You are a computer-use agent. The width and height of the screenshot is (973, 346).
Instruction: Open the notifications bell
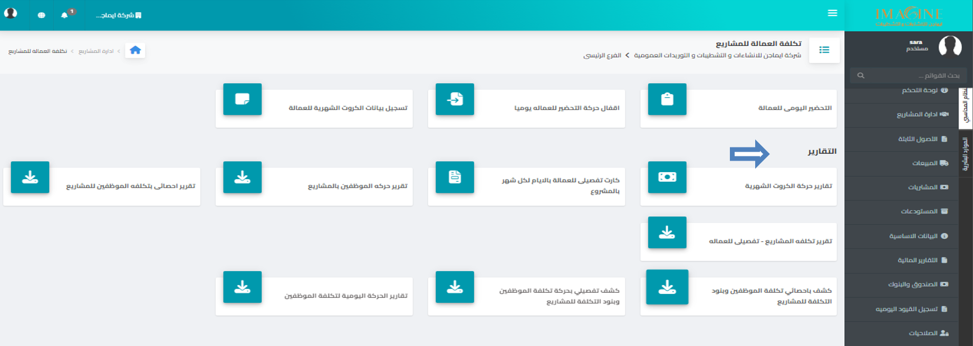click(64, 15)
